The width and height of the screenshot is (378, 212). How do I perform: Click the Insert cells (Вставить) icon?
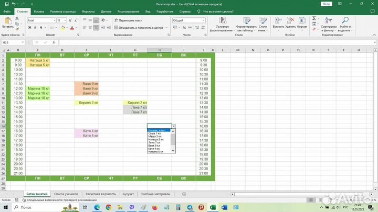click(x=278, y=20)
